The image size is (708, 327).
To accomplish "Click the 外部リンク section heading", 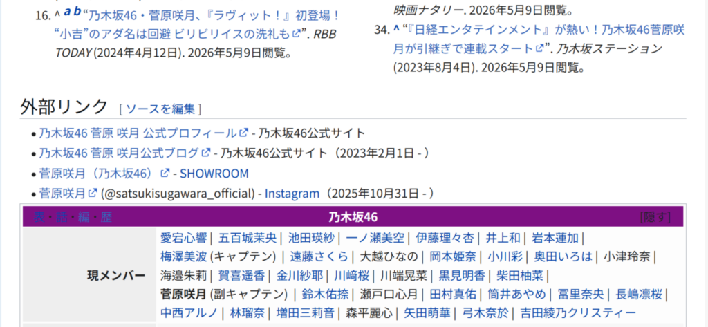I will click(64, 106).
